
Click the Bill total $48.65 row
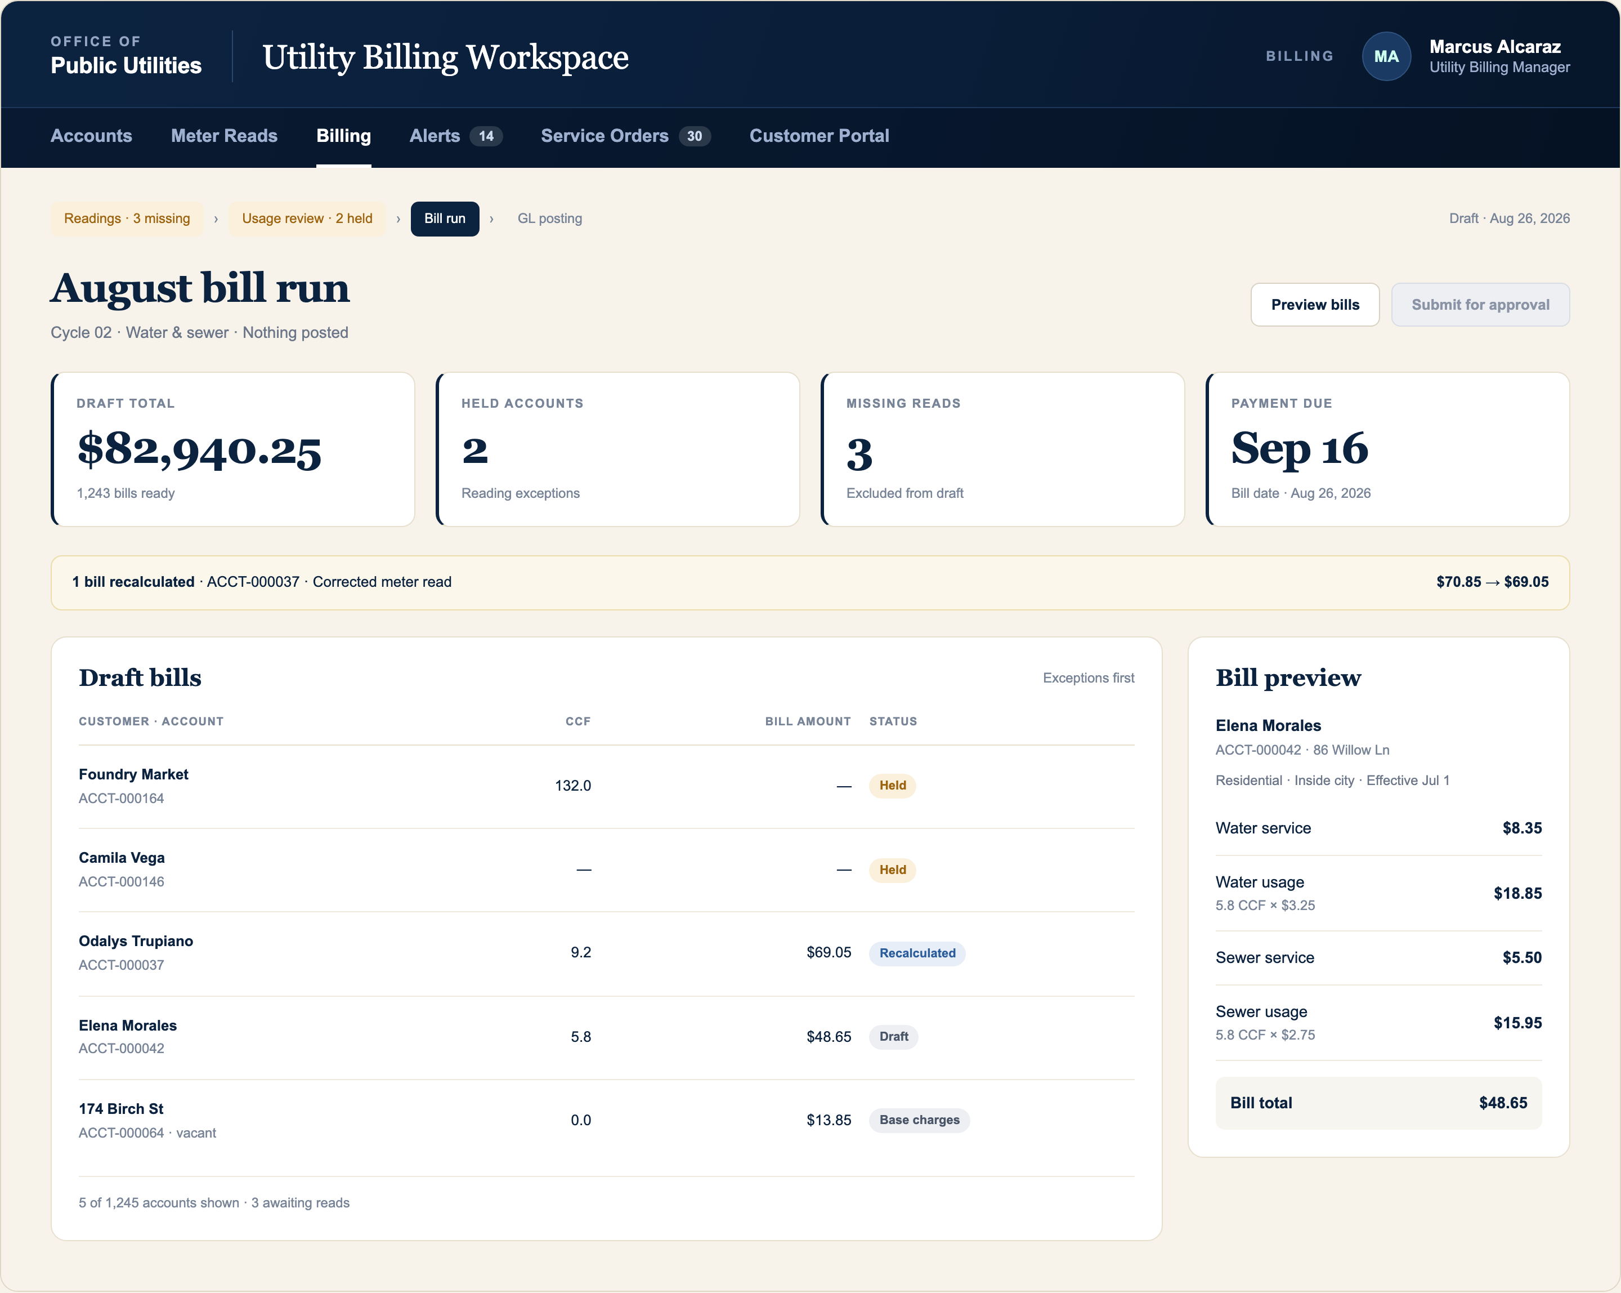tap(1378, 1103)
